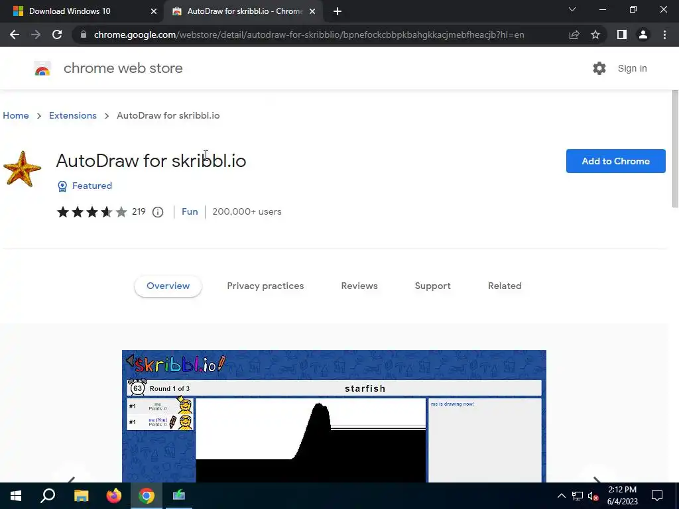
Task: Open the 219 ratings count
Action: tap(139, 211)
